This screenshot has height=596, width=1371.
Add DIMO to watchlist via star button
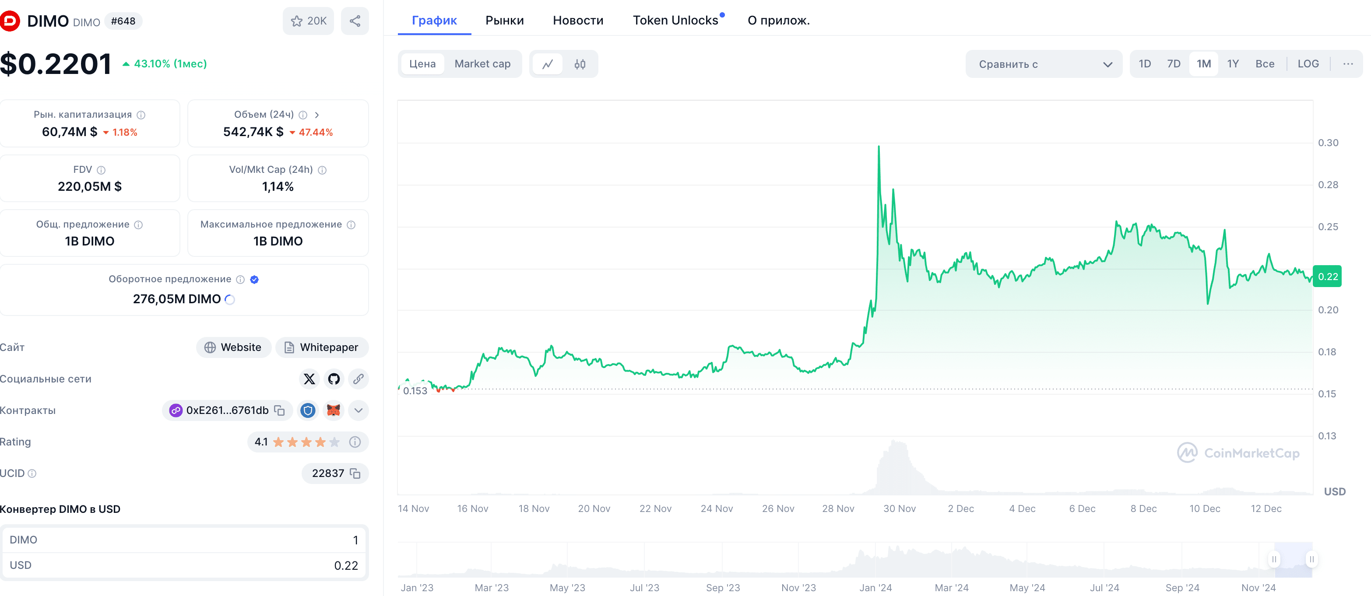click(x=308, y=21)
